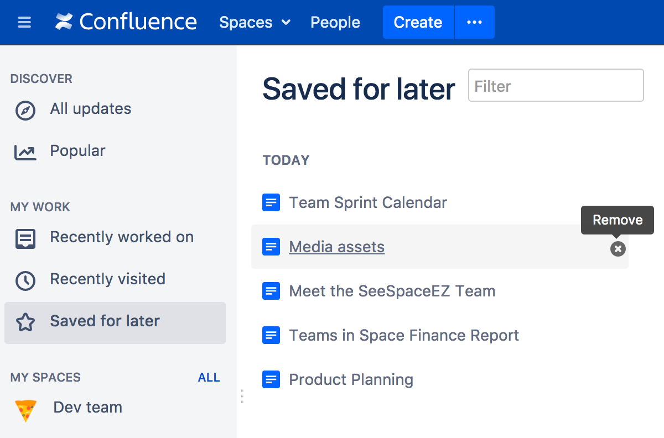Focus the Filter input field
The width and height of the screenshot is (664, 438).
coord(556,86)
